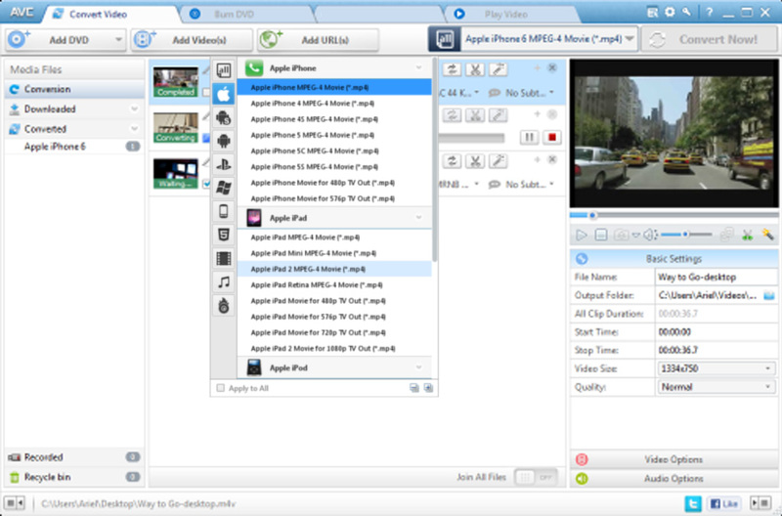Select the All profiles category icon

tap(224, 70)
